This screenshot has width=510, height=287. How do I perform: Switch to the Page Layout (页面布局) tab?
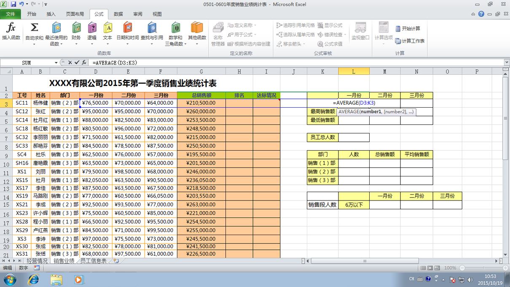point(75,14)
